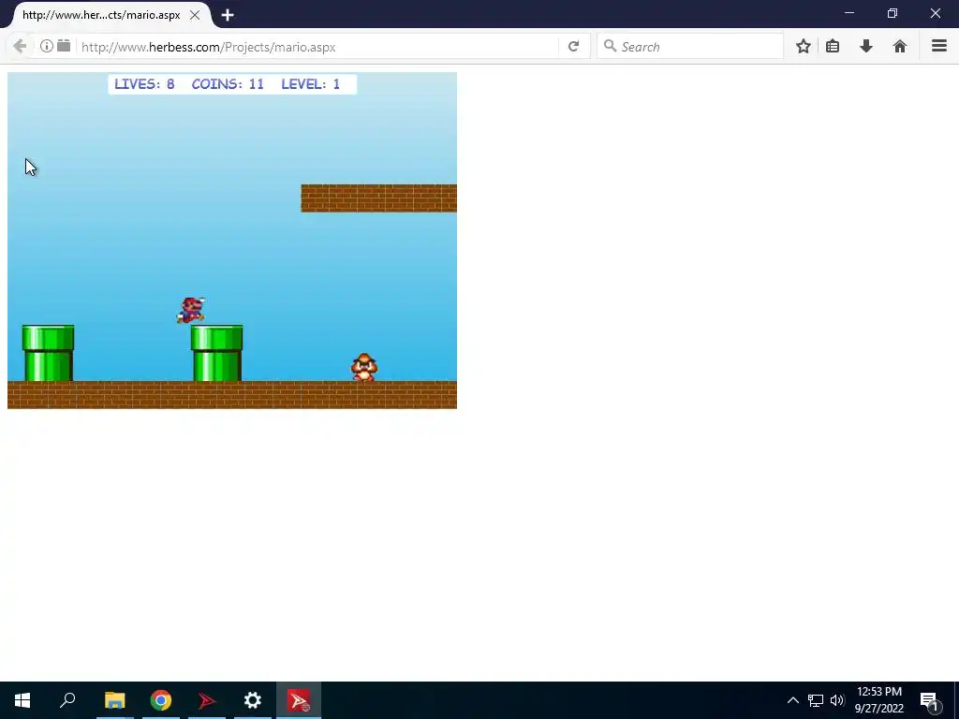Open File Explorer from the taskbar
The width and height of the screenshot is (959, 719).
tap(114, 700)
